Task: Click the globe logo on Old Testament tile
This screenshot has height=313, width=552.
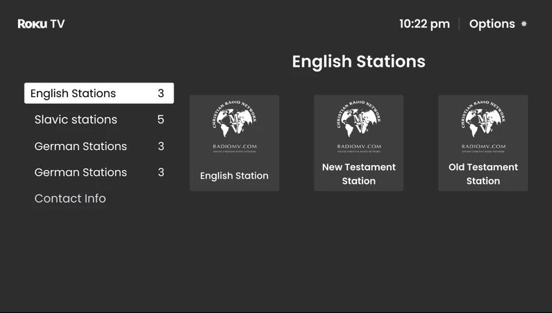Action: coord(483,119)
